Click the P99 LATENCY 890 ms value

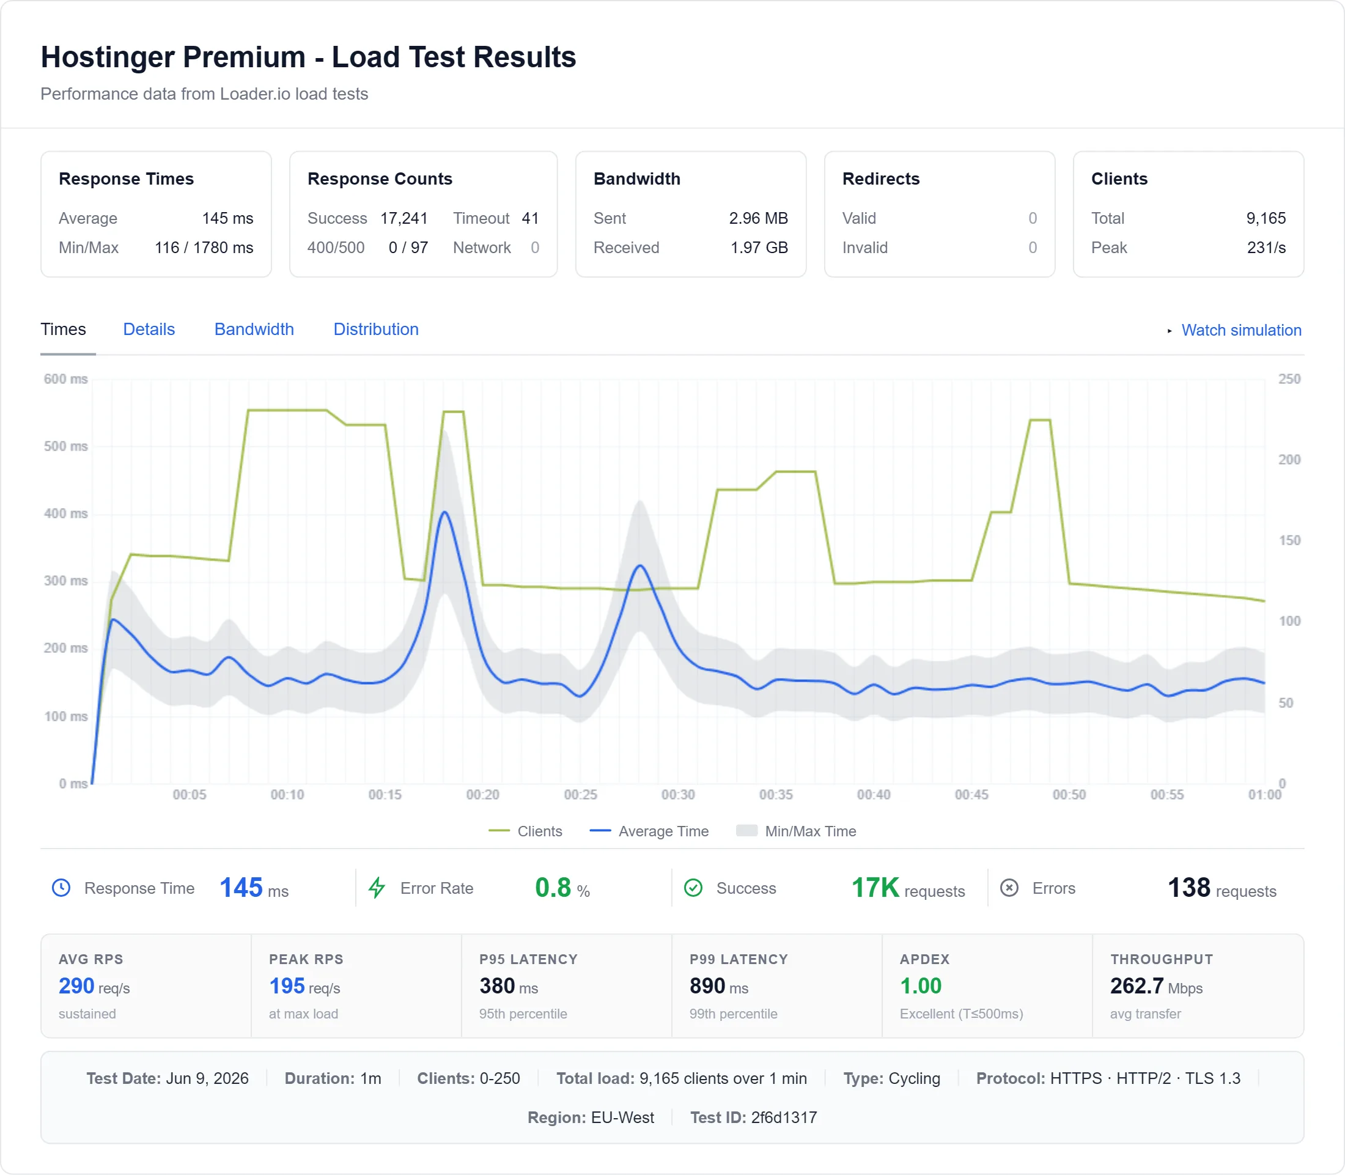tap(720, 986)
